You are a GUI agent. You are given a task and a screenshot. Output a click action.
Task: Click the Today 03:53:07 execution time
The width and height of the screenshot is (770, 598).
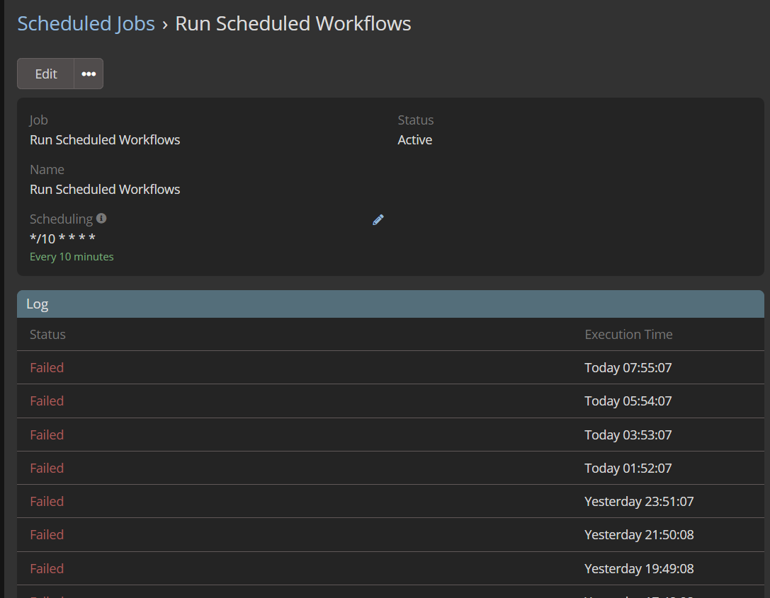coord(628,435)
